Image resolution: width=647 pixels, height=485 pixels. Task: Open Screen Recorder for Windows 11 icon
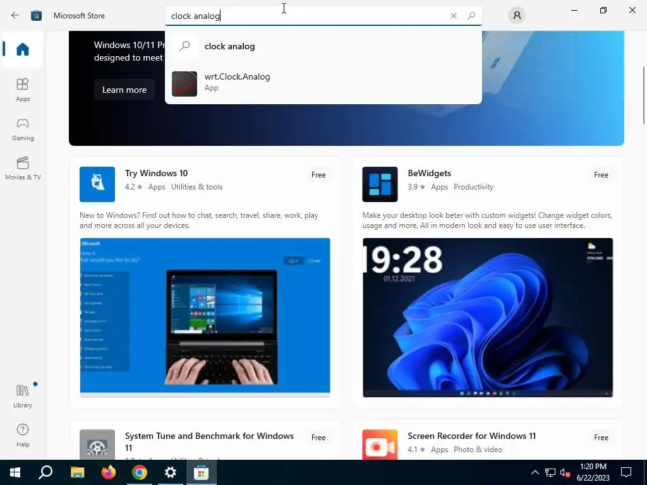tap(380, 445)
